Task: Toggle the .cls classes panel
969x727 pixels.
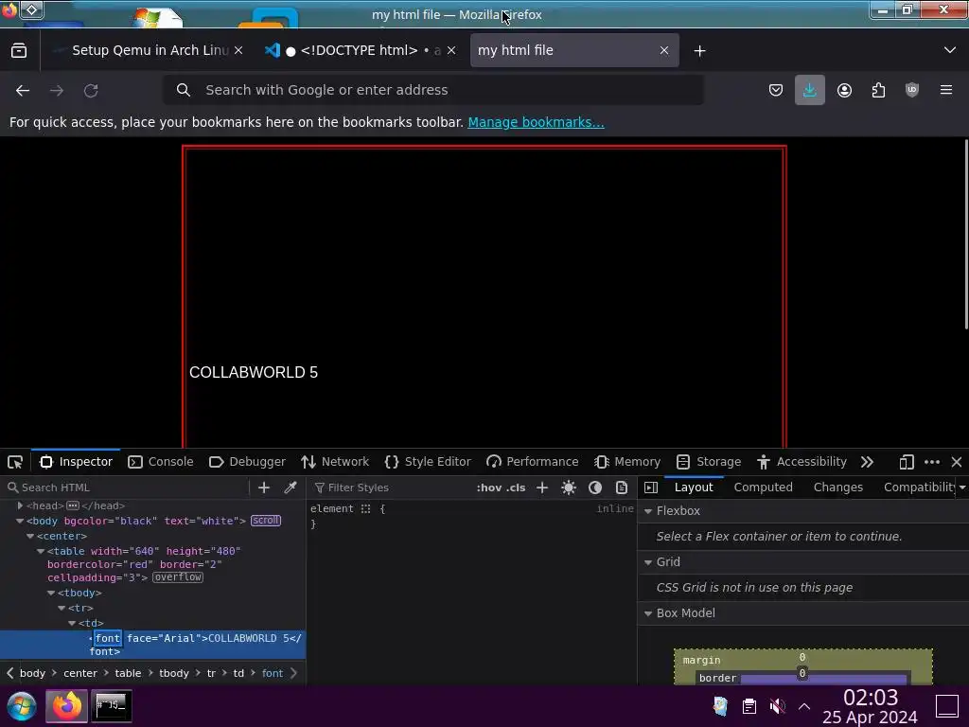Action: tap(515, 488)
